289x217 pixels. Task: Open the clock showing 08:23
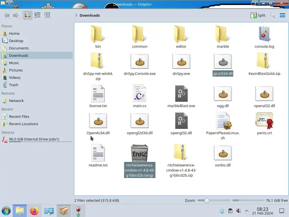[262, 211]
